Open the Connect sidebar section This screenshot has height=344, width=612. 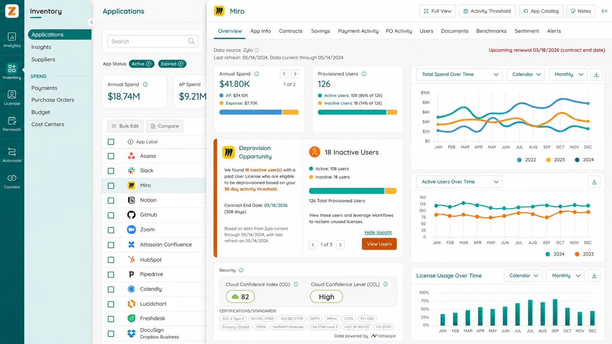[12, 182]
